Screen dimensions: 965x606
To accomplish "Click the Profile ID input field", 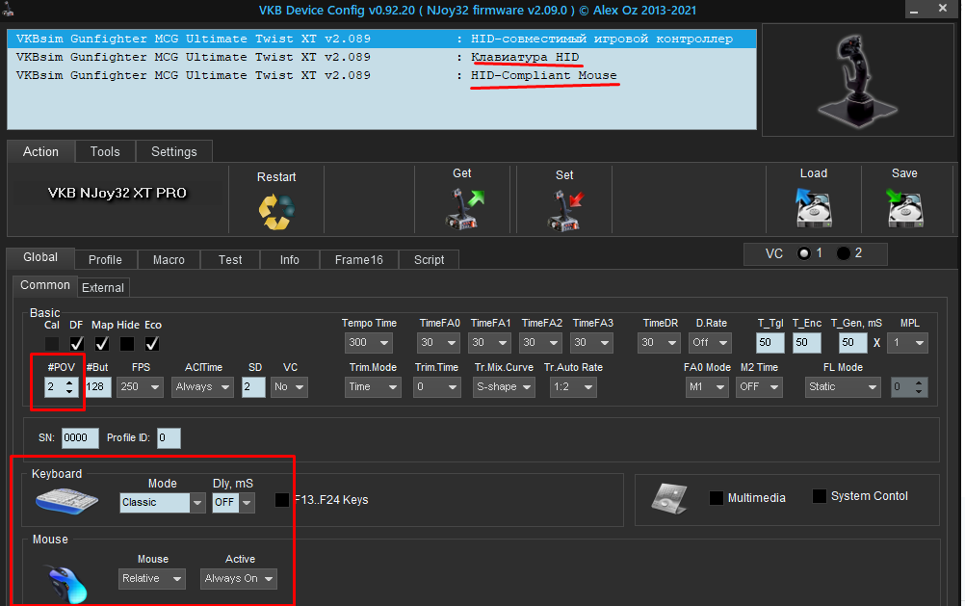I will (x=169, y=437).
